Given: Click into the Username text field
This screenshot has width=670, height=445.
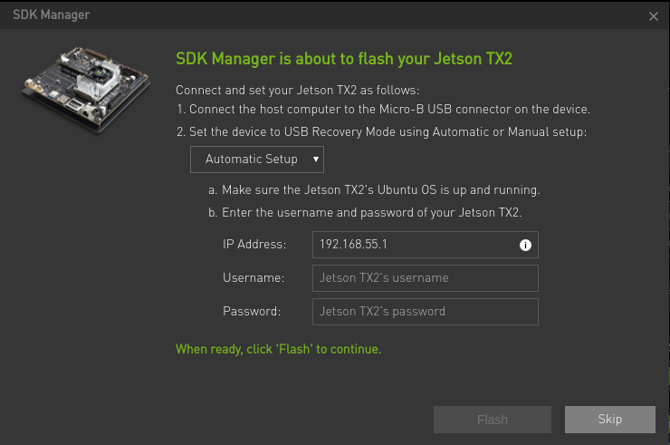Looking at the screenshot, I should tap(425, 278).
